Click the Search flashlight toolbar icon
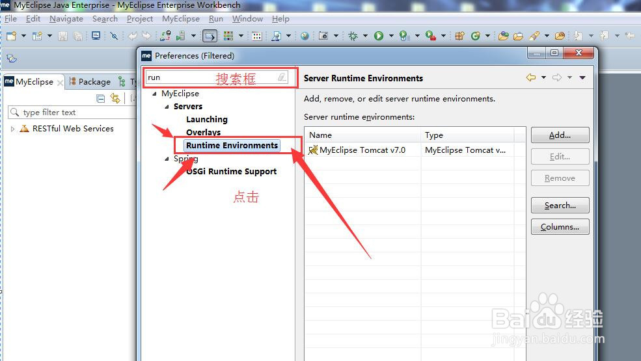 click(x=277, y=36)
